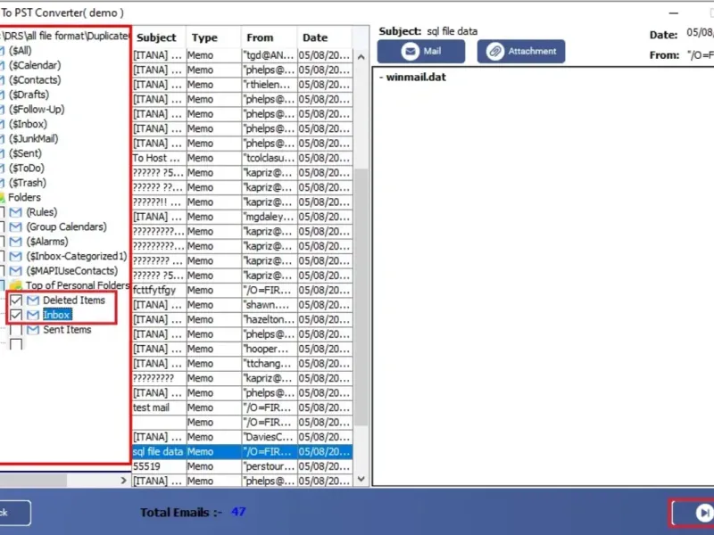Uncheck the Inbox folder checkbox
714x535 pixels.
coord(16,315)
